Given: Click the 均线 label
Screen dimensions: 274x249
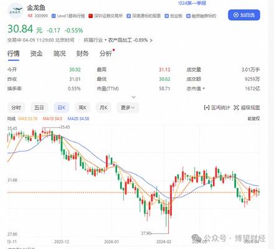Looking at the screenshot, I should click(x=11, y=119).
